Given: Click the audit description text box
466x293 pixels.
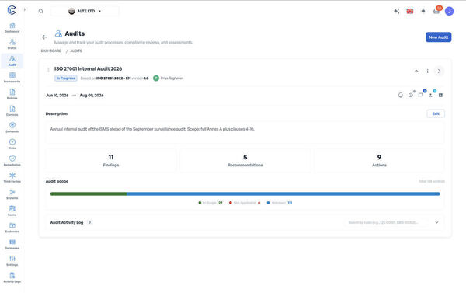Looking at the screenshot, I should (x=245, y=133).
